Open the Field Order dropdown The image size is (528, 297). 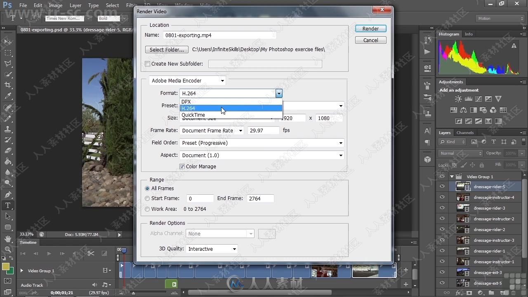tap(262, 143)
